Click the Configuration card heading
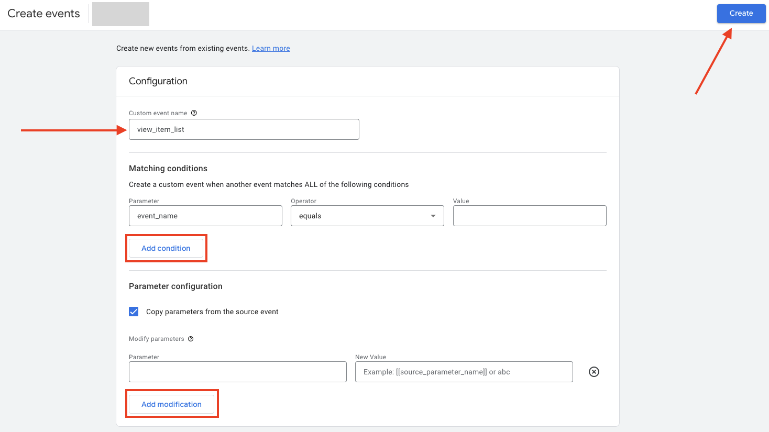This screenshot has height=432, width=769. point(158,81)
